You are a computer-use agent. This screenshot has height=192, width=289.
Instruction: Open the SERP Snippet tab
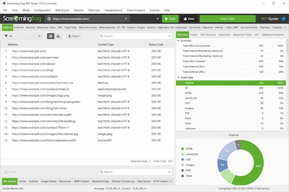point(82,181)
